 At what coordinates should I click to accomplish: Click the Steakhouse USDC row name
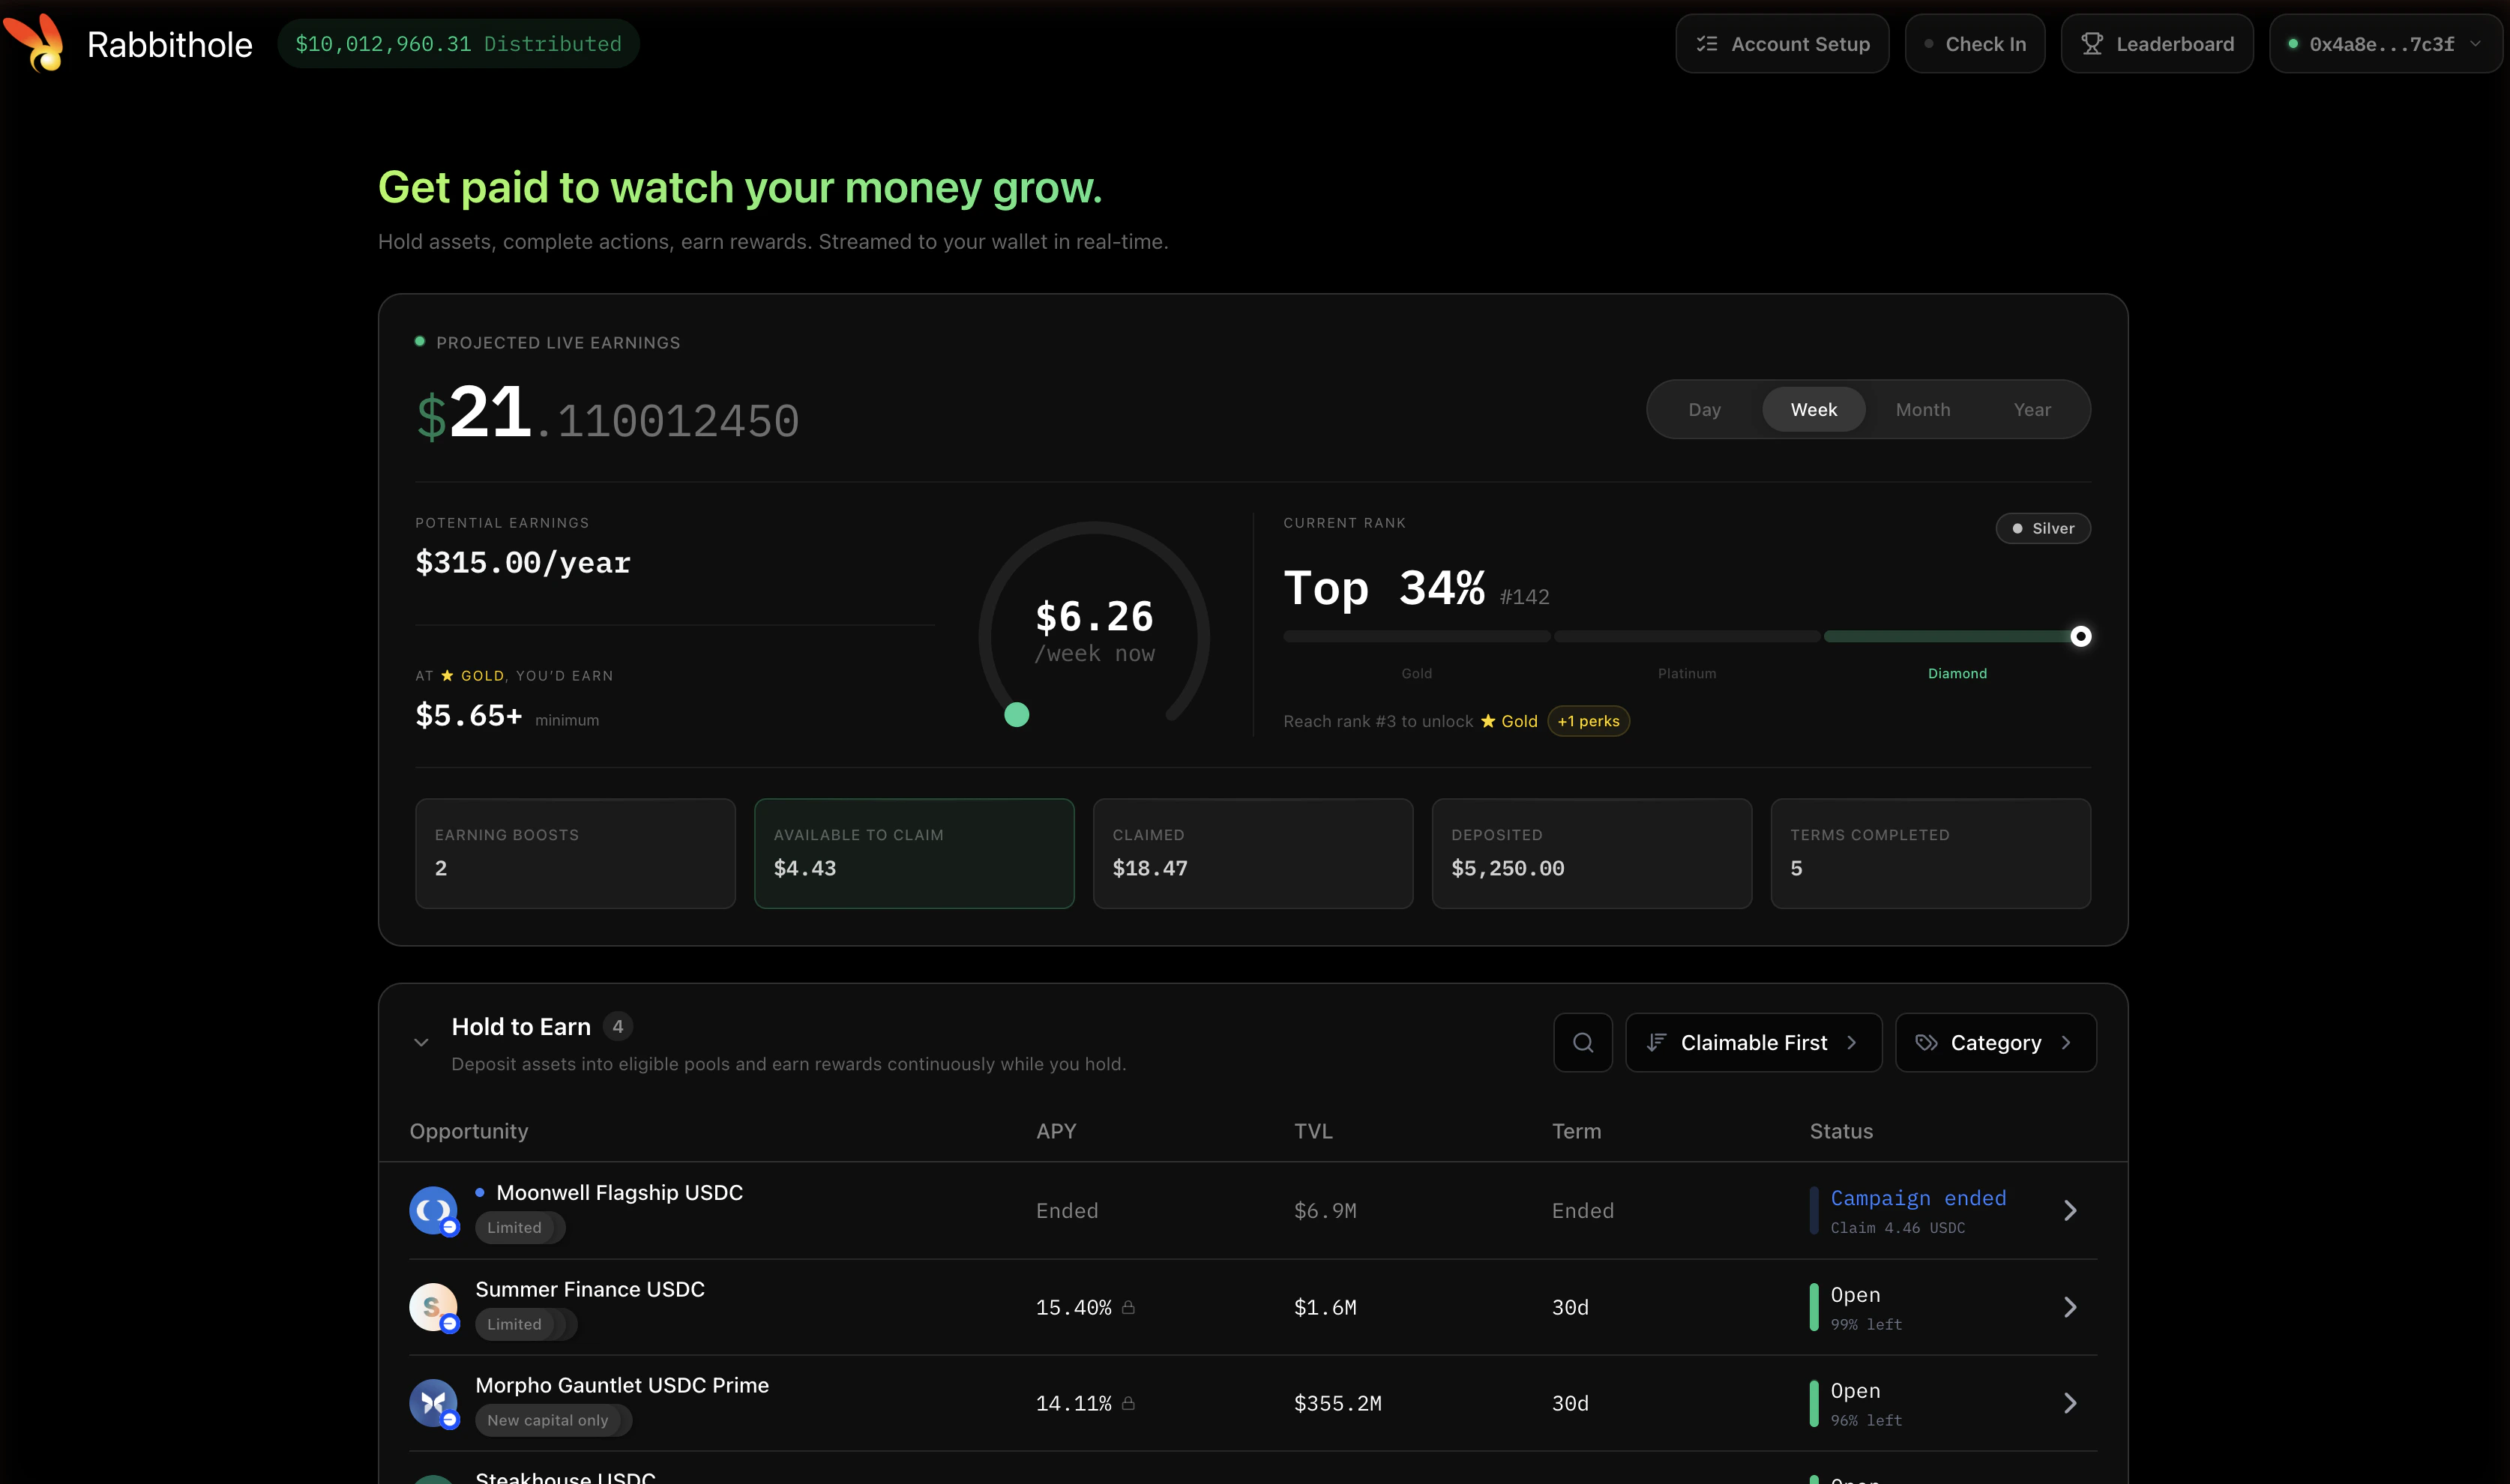(x=565, y=1477)
